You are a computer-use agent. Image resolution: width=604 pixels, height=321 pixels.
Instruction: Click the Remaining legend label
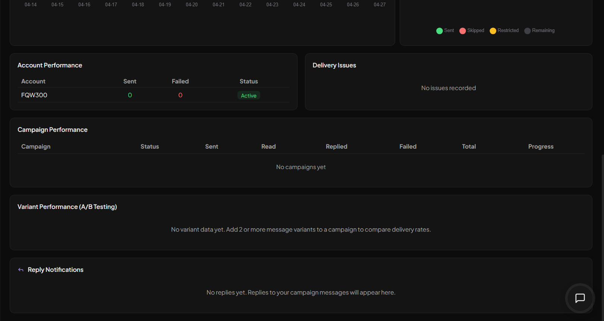pyautogui.click(x=543, y=31)
